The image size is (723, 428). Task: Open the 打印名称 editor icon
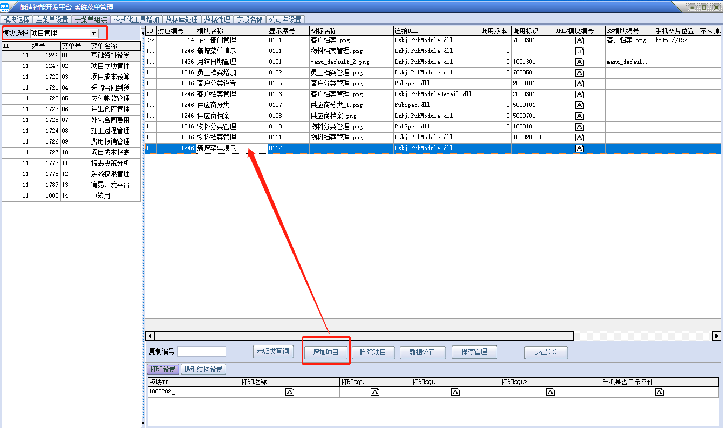pos(289,392)
